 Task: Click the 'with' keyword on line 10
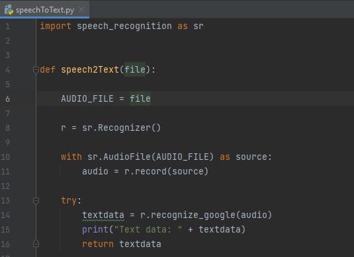point(71,157)
